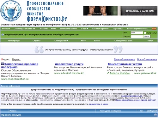Click the Последнее сообщение column header
Screen dimensions: 158x118
point(110,111)
